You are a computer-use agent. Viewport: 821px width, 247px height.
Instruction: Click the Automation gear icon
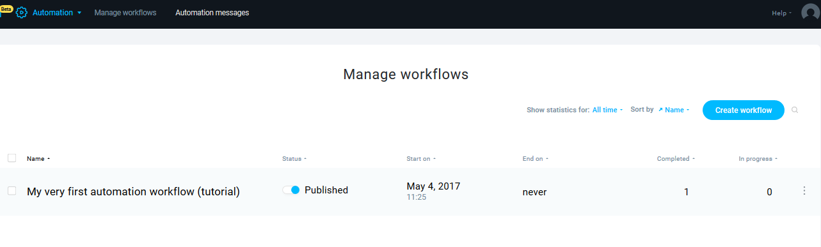coord(22,13)
